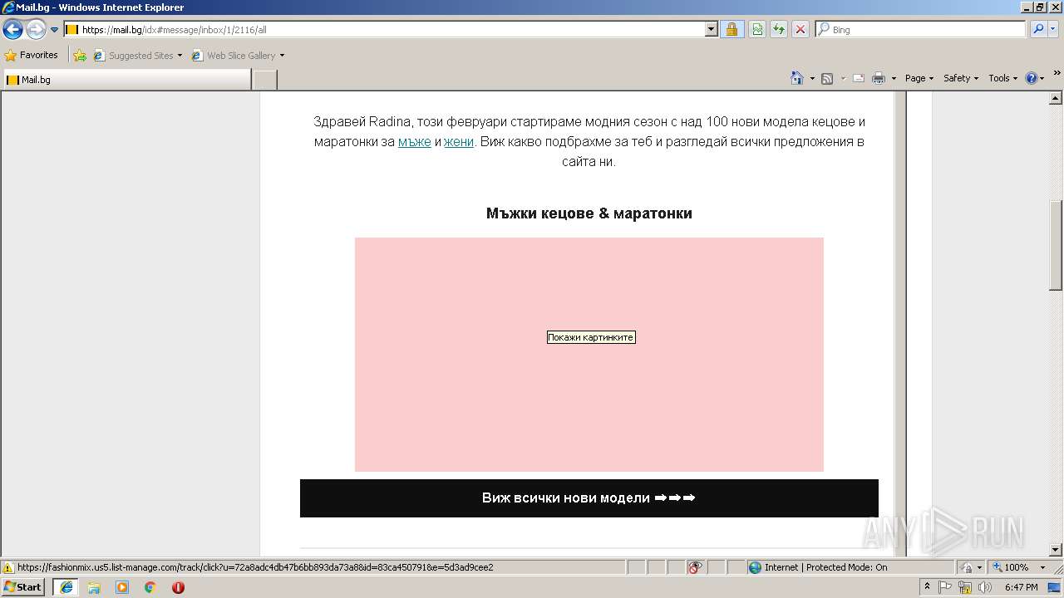Launch Windows Media Player taskbar icon

point(122,587)
